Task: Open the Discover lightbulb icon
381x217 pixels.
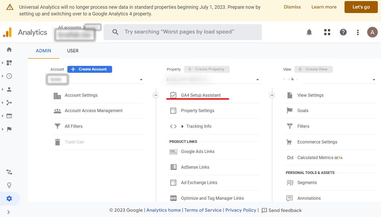Action: (x=9, y=185)
